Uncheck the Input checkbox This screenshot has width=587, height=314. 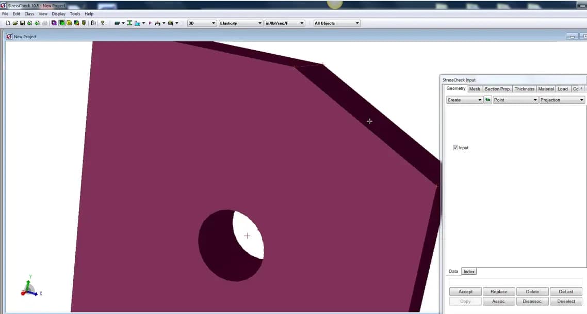point(455,147)
